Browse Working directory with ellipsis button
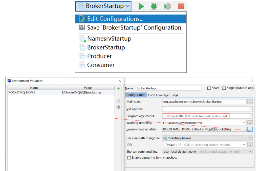The image size is (259, 171). pos(250,123)
